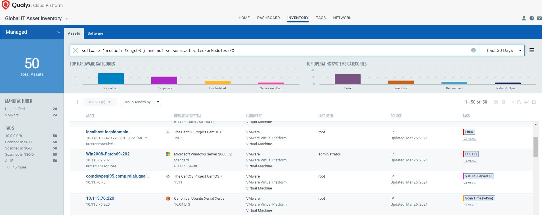Click Scan Time (>45m) tag chip
The height and width of the screenshot is (215, 542).
point(479,198)
